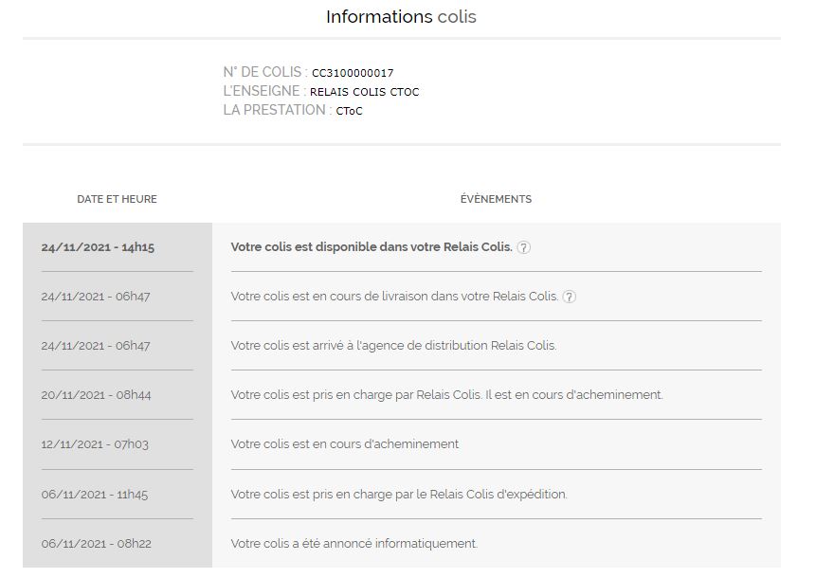Select the 24/11/2021 - 14h15 timestamp
Image resolution: width=834 pixels, height=578 pixels.
[x=98, y=247]
